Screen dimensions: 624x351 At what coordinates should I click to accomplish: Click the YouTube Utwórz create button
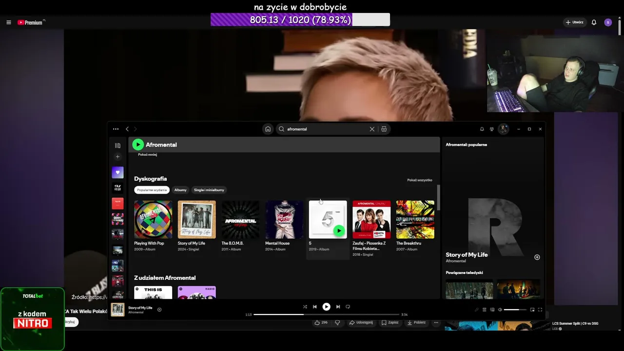[574, 22]
